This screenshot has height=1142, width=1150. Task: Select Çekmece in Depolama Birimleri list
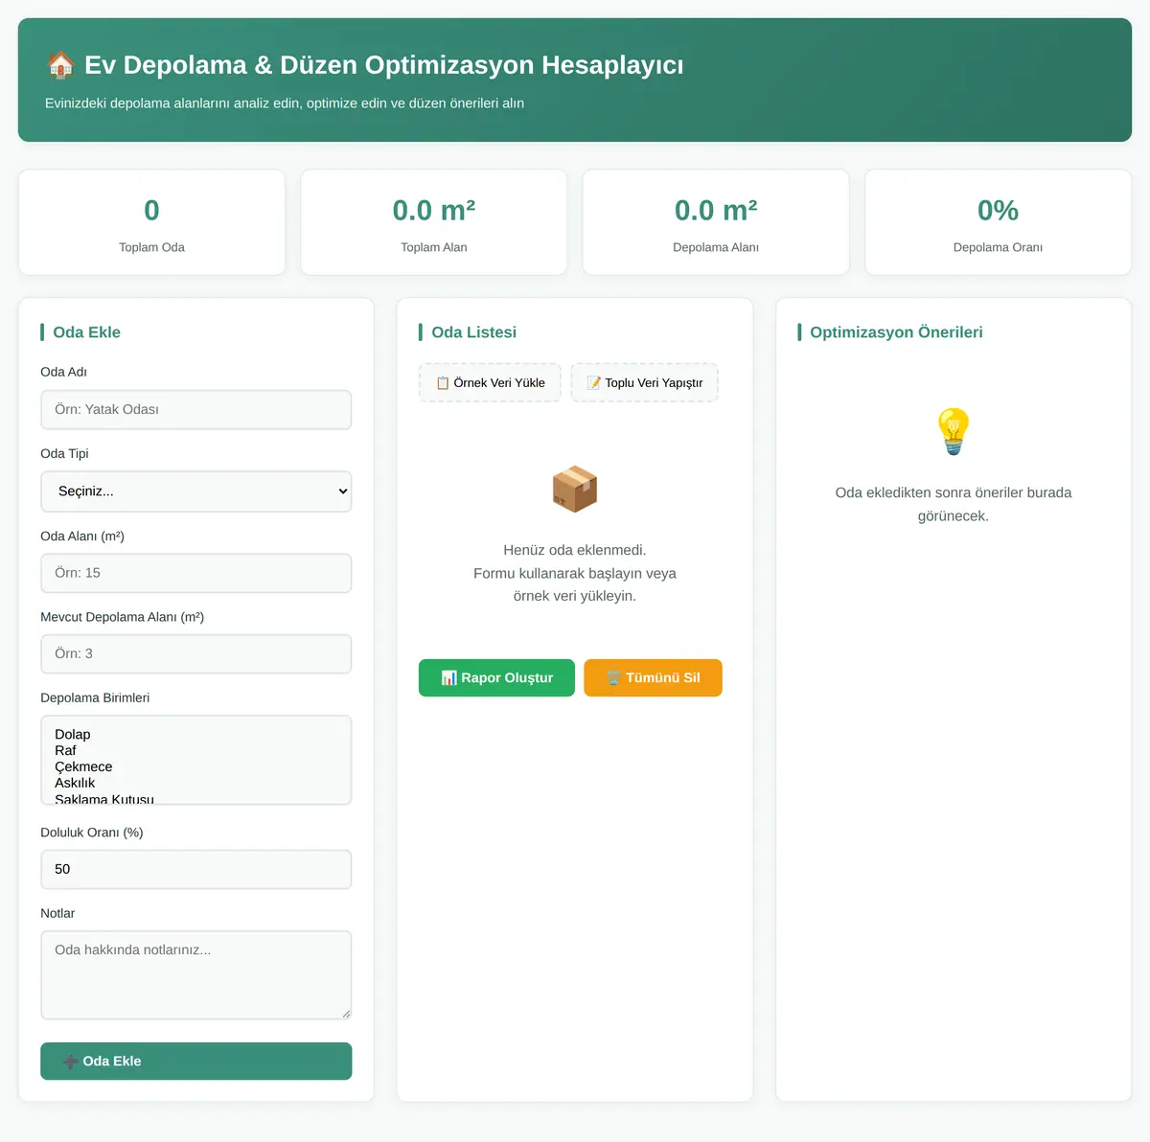tap(196, 766)
